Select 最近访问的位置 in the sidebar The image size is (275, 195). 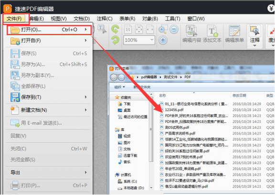pos(133,117)
